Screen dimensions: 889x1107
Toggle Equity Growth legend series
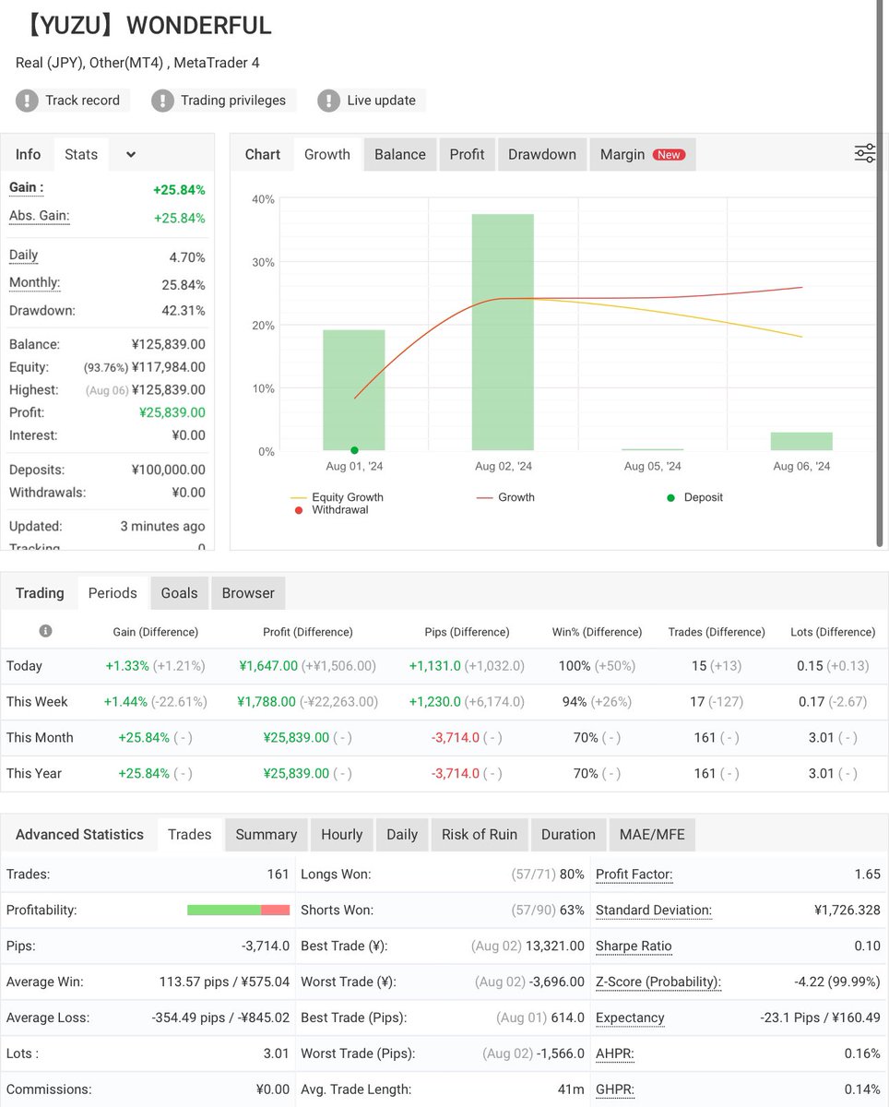pos(337,497)
